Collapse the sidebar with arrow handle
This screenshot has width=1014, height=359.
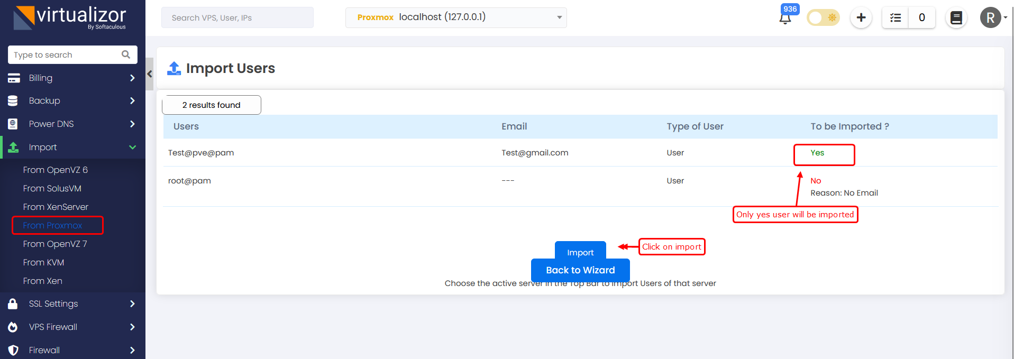point(150,74)
